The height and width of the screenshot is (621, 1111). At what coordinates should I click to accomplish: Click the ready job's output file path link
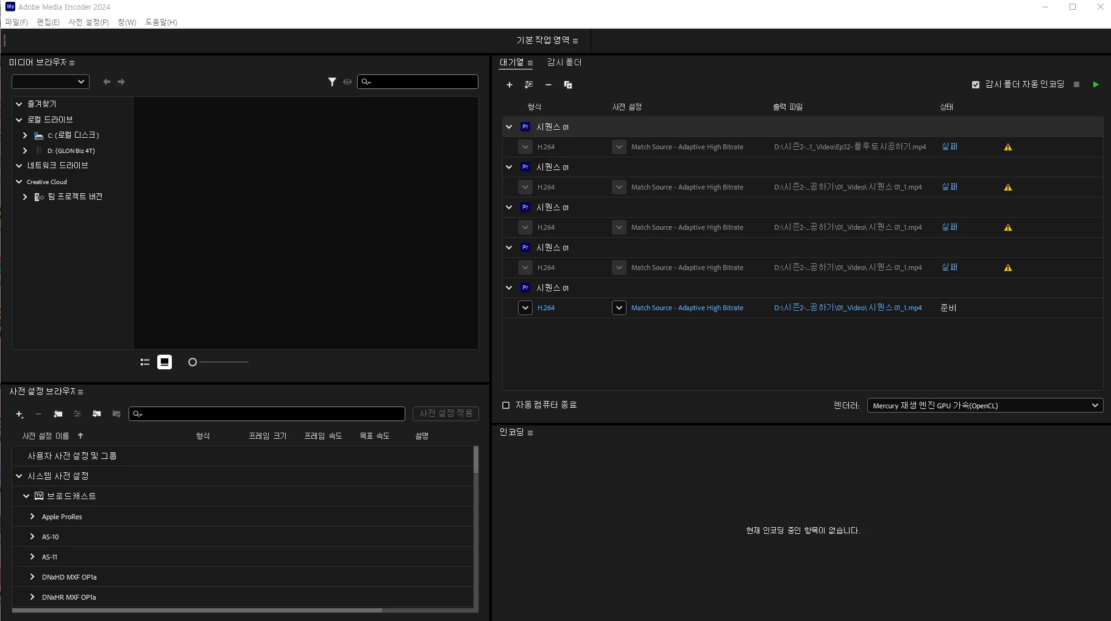[x=848, y=308]
